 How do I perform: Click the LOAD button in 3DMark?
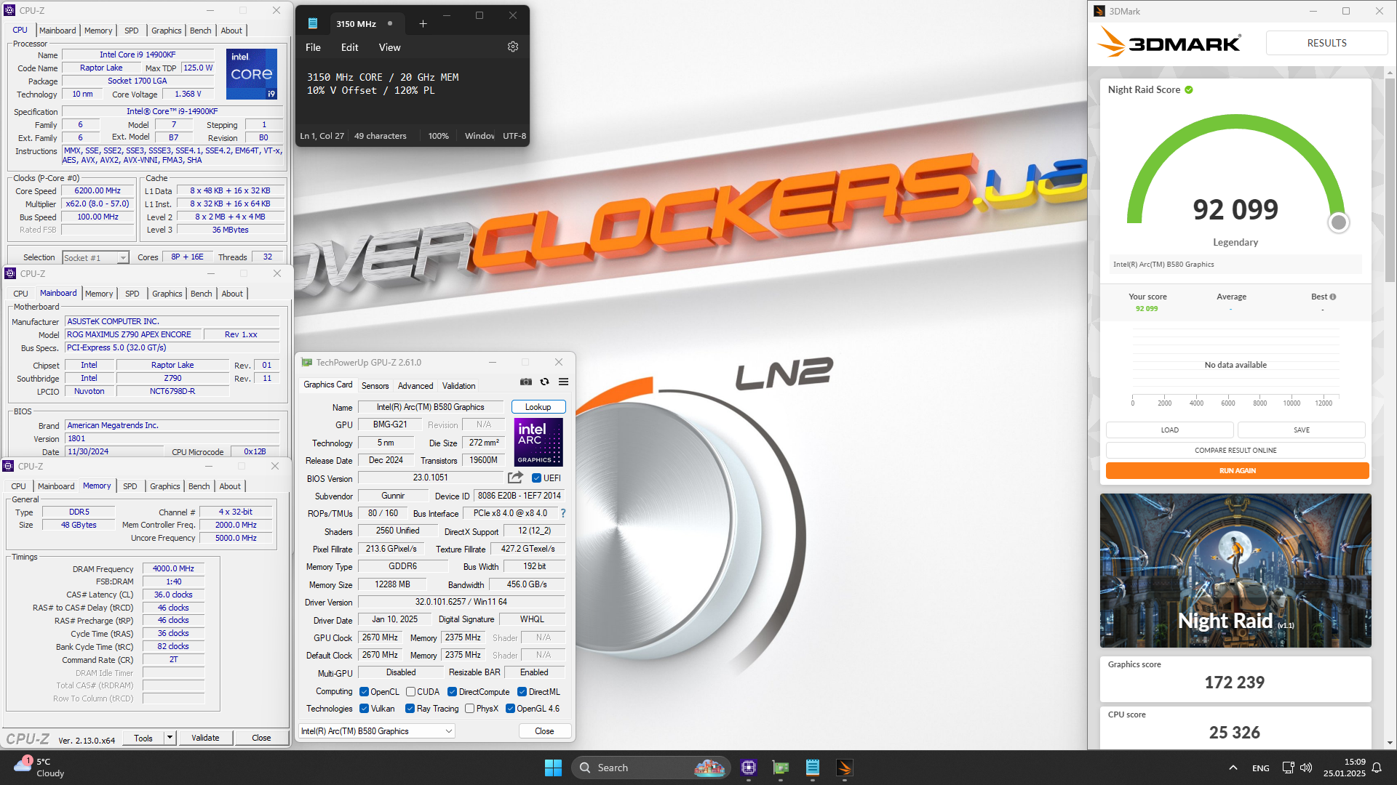[1169, 430]
